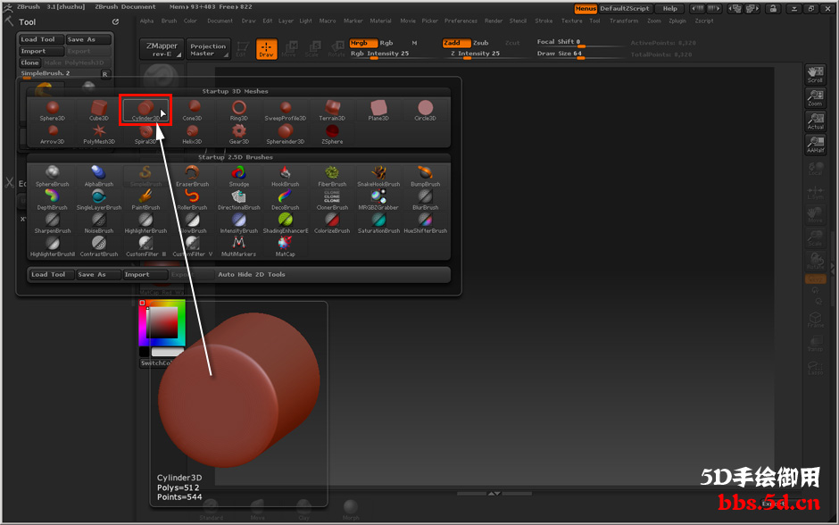The image size is (839, 525).
Task: Select the ClonerBrush
Action: (332, 200)
